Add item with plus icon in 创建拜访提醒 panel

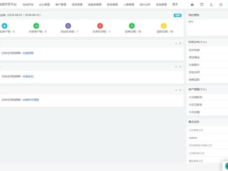(x=180, y=90)
